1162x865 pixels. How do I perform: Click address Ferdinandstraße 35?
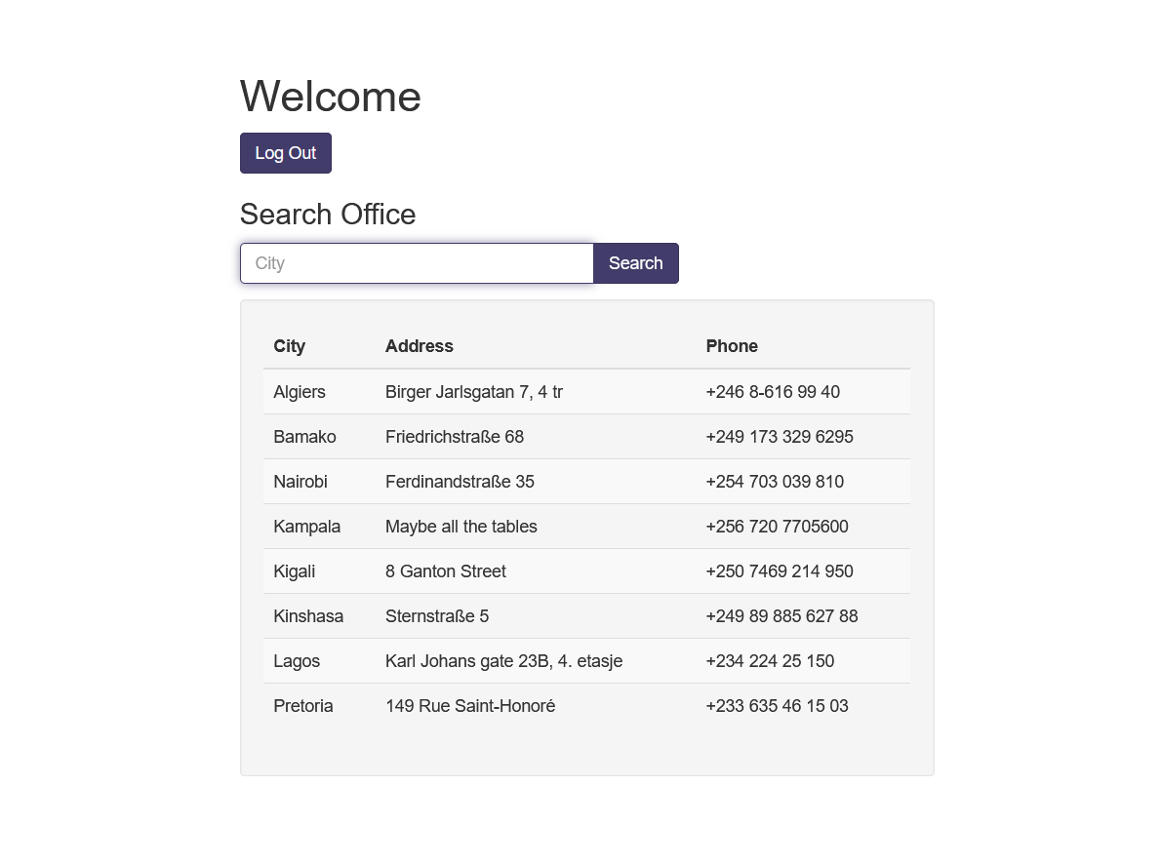click(x=460, y=482)
